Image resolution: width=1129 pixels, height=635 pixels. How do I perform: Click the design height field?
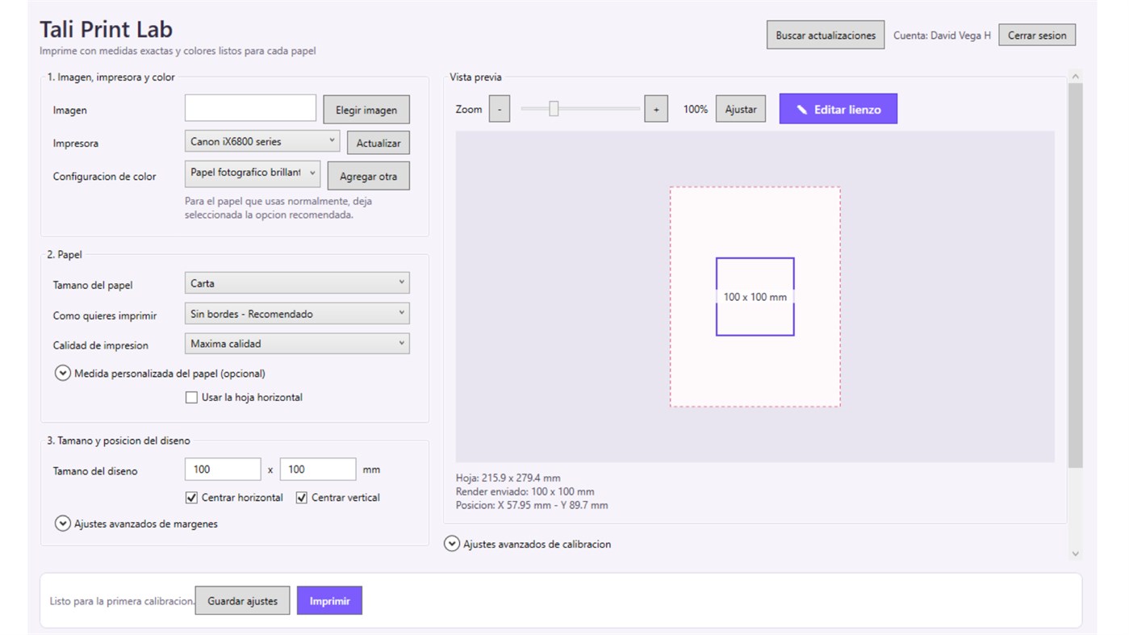tap(318, 470)
